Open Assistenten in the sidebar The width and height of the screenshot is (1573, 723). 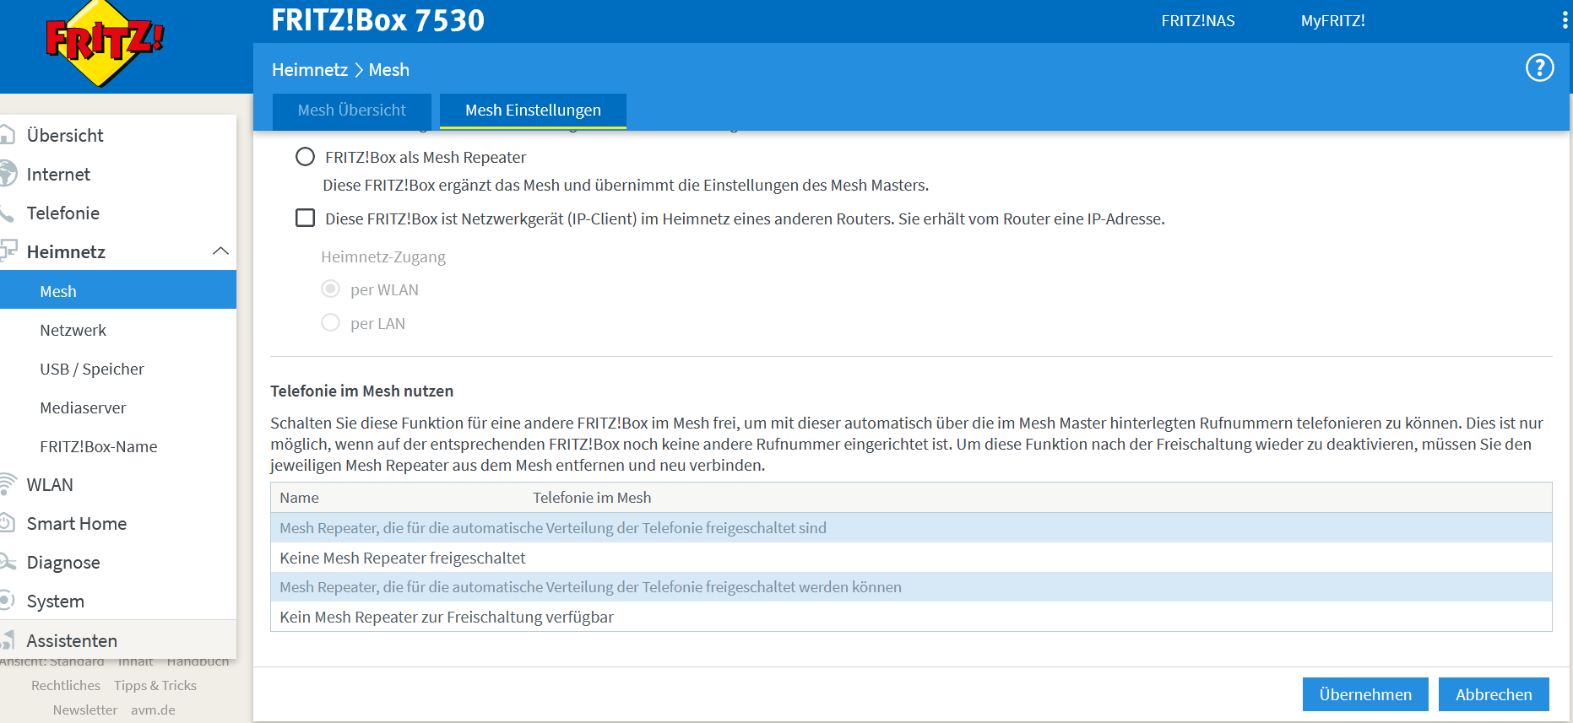[72, 640]
